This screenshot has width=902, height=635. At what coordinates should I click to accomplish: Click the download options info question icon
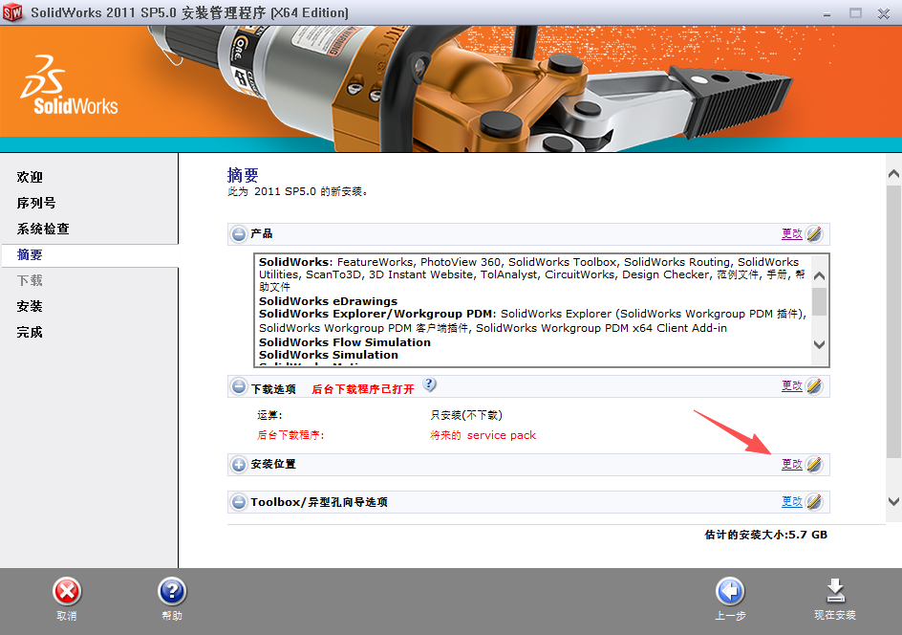[x=429, y=384]
